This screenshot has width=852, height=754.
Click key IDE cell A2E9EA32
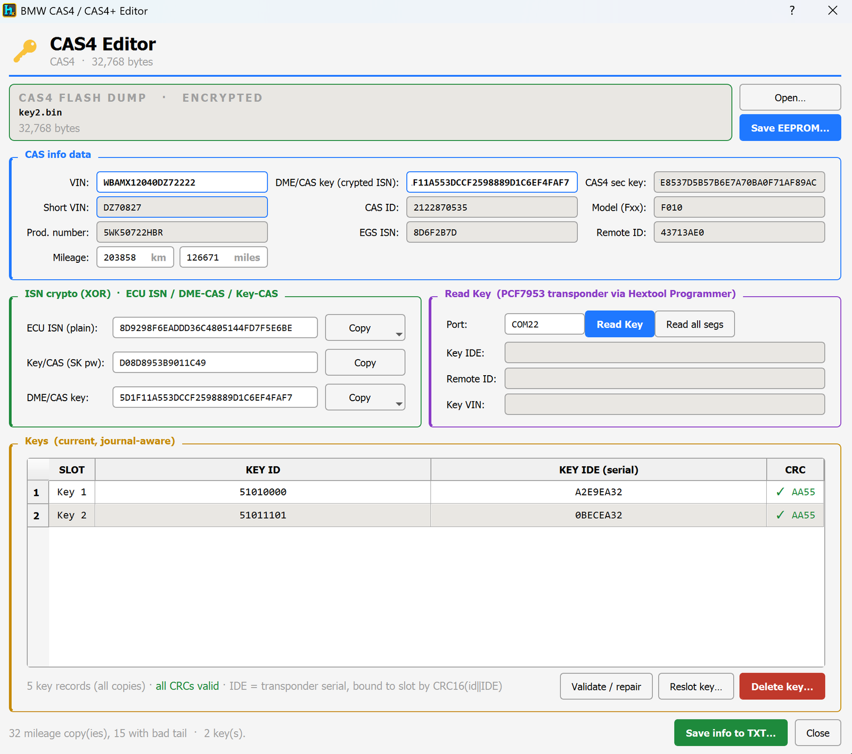click(599, 492)
